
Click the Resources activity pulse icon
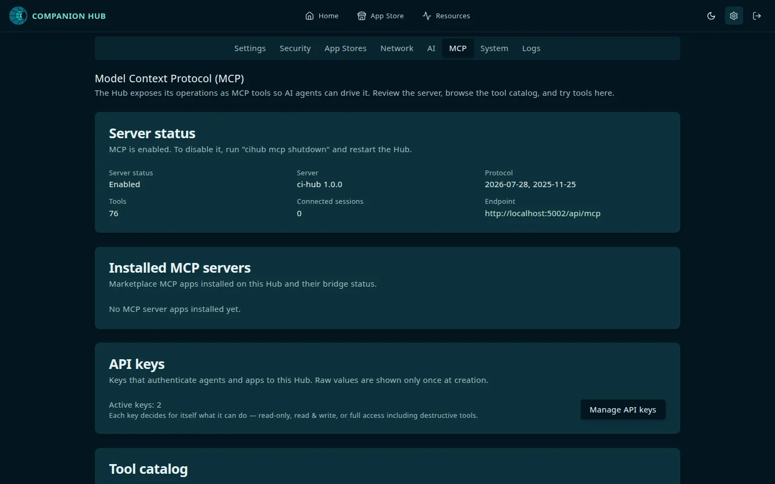(427, 16)
